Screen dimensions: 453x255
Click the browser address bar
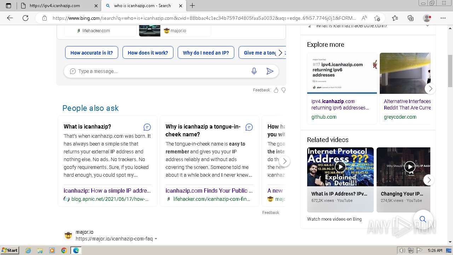pos(205,18)
